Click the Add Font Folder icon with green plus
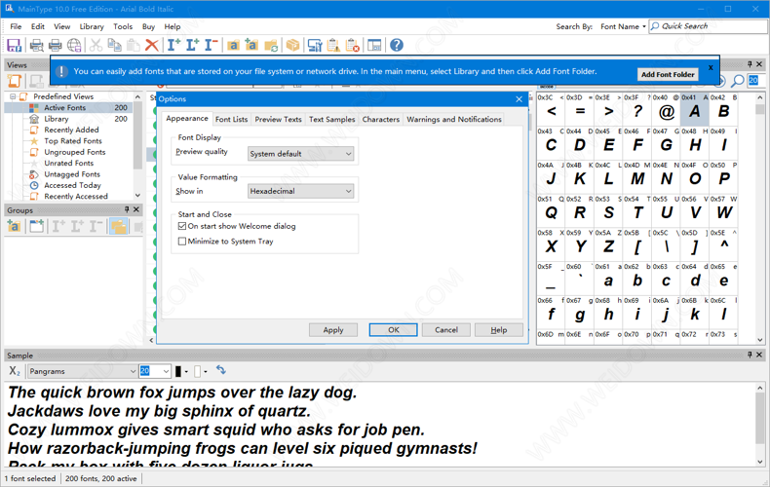The width and height of the screenshot is (770, 487). (x=251, y=46)
